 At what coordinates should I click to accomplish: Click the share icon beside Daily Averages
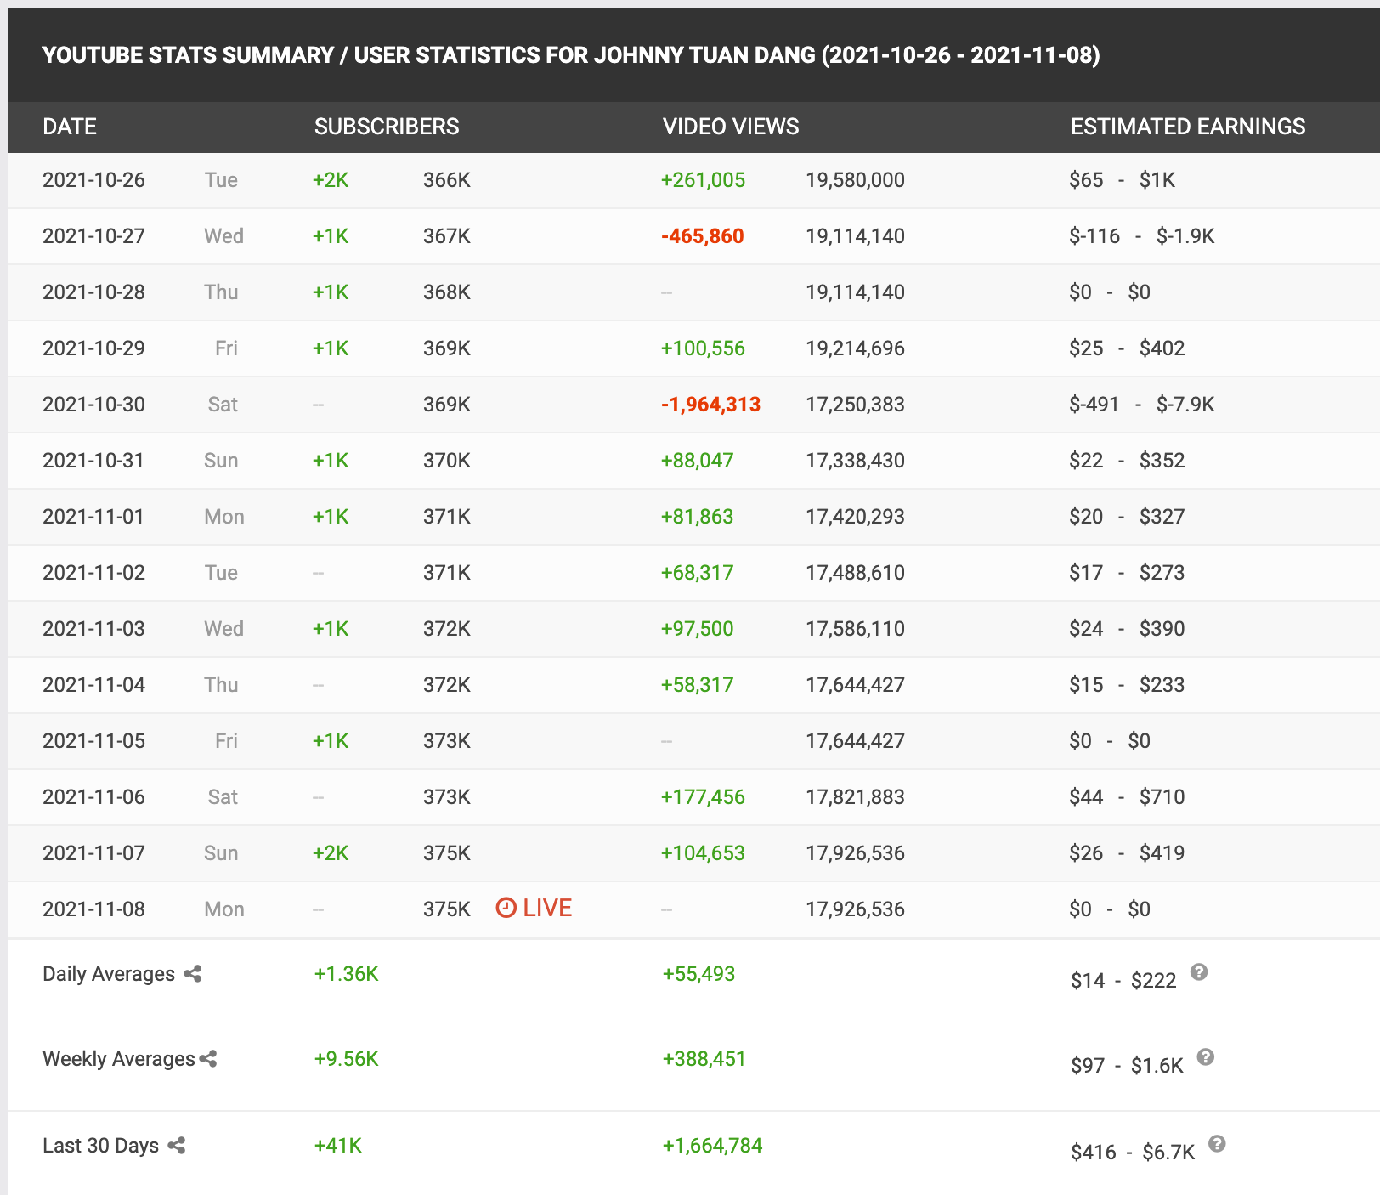(193, 974)
